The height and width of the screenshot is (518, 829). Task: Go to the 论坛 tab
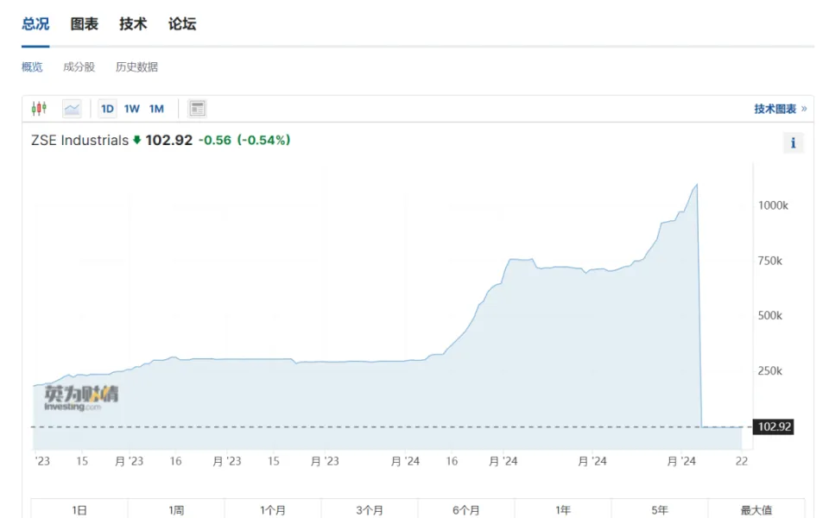pos(182,24)
